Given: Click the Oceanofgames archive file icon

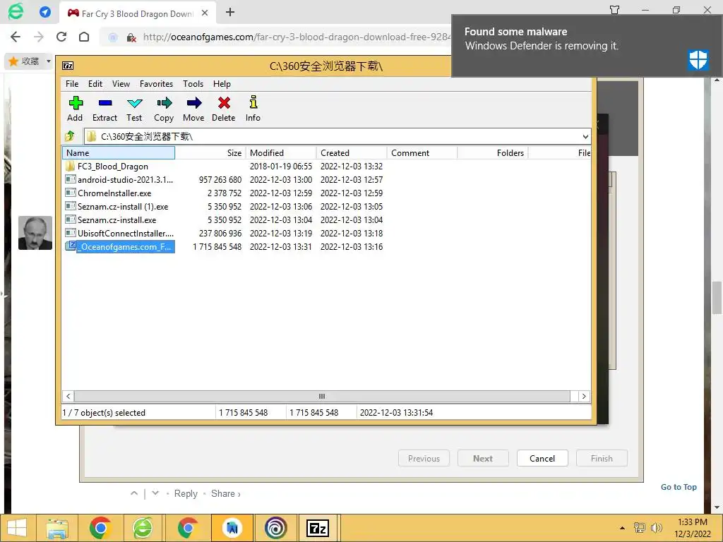Looking at the screenshot, I should (x=70, y=246).
